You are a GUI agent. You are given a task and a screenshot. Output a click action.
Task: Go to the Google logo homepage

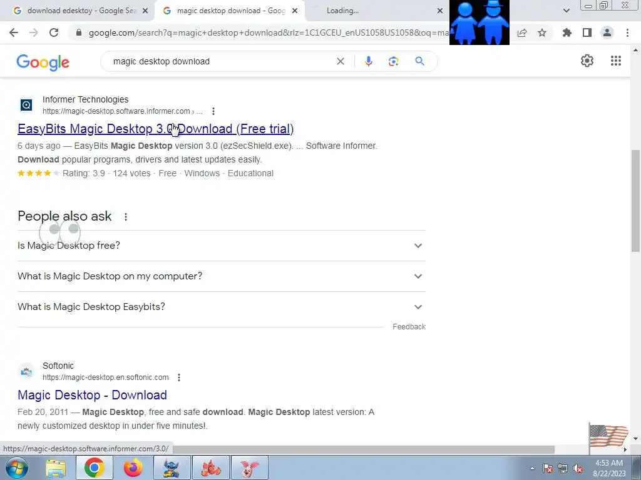43,62
